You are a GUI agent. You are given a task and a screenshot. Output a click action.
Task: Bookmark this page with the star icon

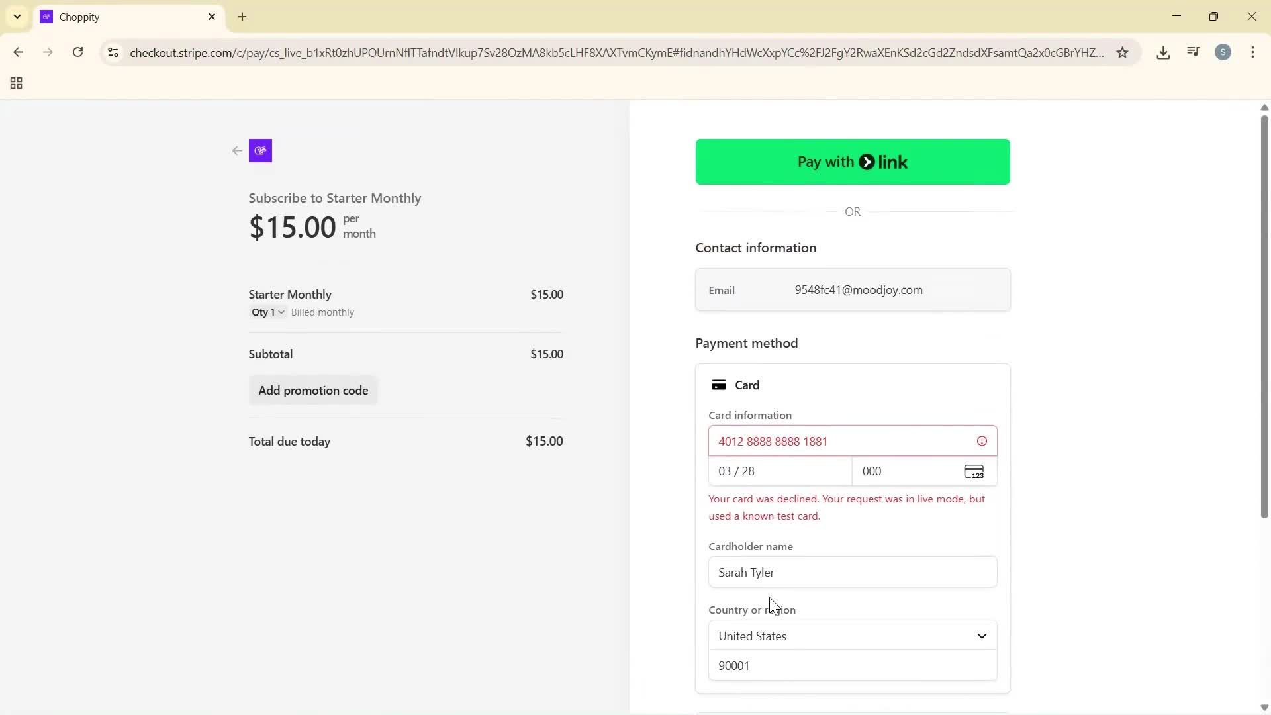pos(1123,53)
